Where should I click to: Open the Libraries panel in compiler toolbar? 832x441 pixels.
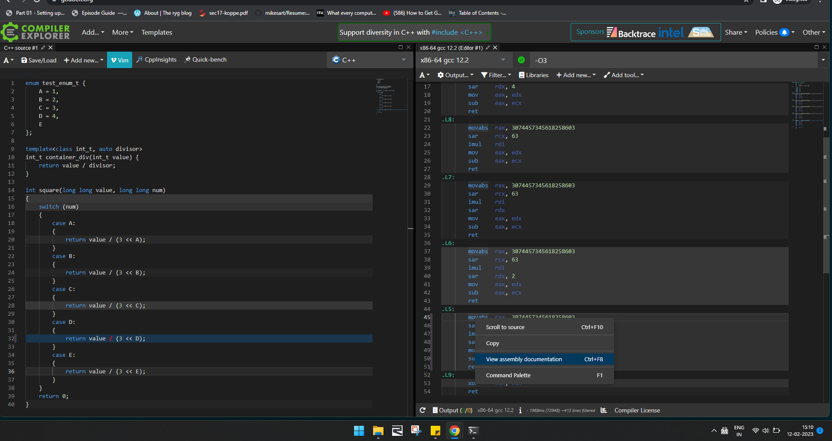pyautogui.click(x=533, y=75)
